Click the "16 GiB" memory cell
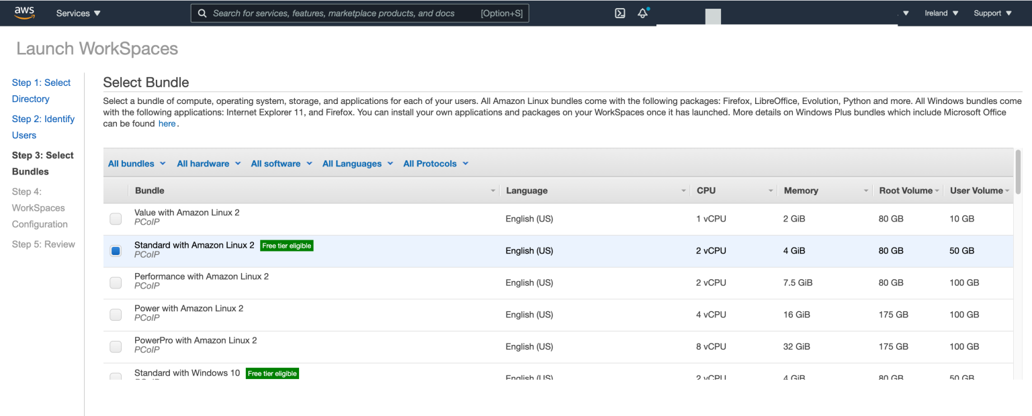This screenshot has height=416, width=1032. coord(797,315)
